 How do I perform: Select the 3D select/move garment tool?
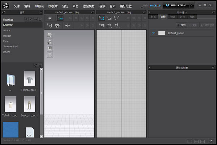60,18
